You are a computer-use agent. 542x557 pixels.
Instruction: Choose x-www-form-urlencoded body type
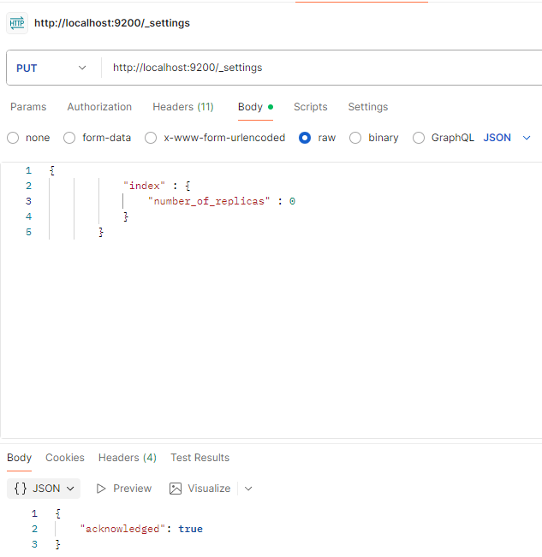(151, 138)
